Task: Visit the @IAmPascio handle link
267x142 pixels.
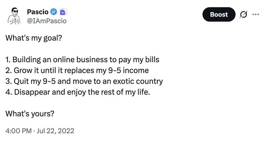Action: (x=47, y=21)
